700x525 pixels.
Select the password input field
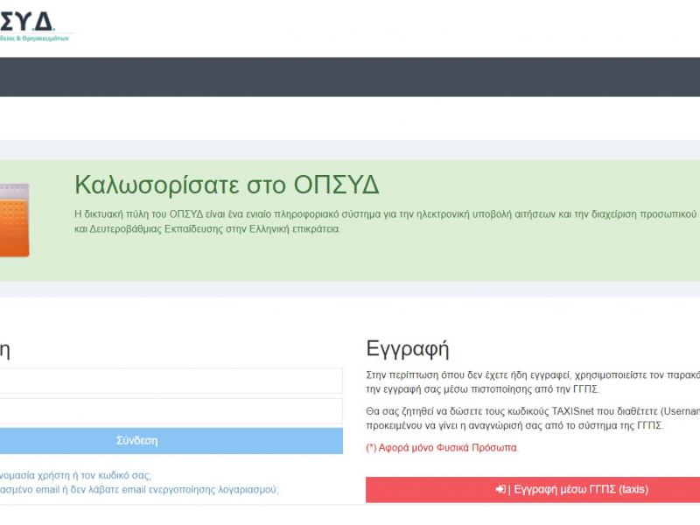tap(171, 411)
